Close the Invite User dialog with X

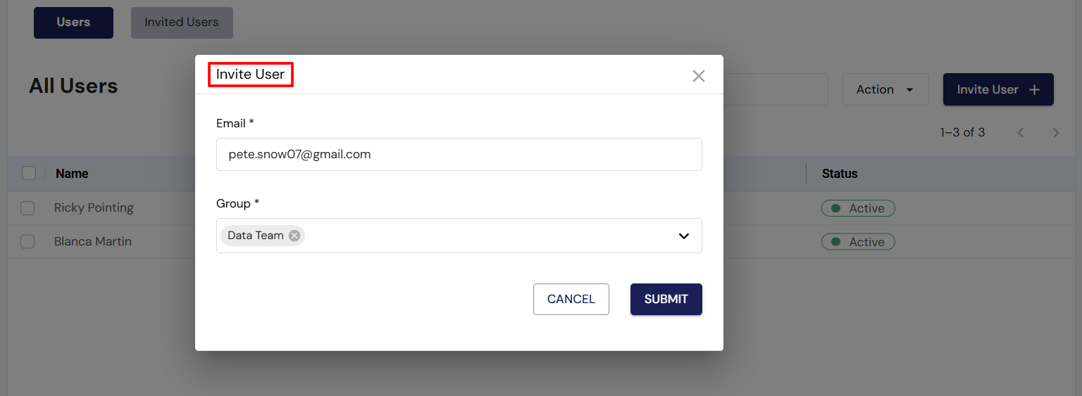click(x=698, y=76)
